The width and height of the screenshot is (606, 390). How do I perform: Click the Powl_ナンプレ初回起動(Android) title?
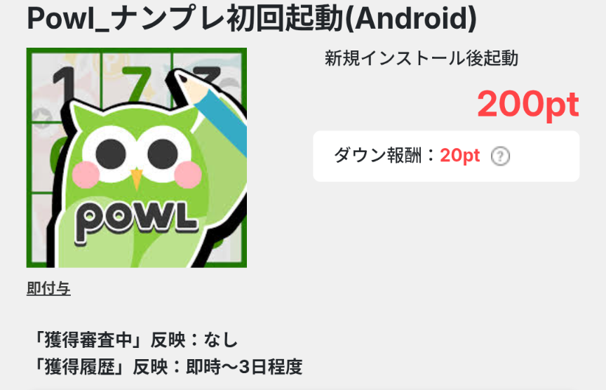point(252,18)
